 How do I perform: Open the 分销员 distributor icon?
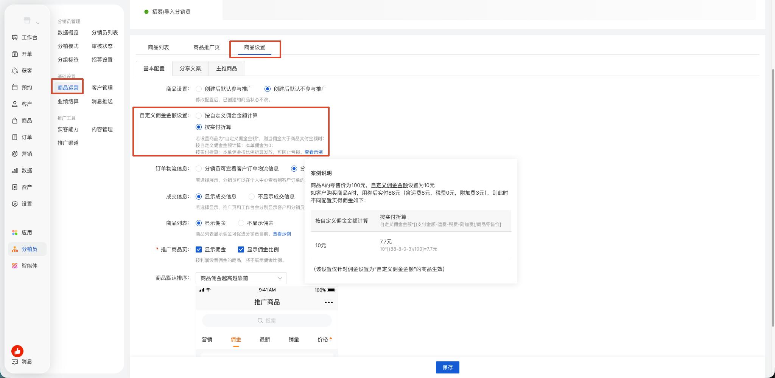15,249
